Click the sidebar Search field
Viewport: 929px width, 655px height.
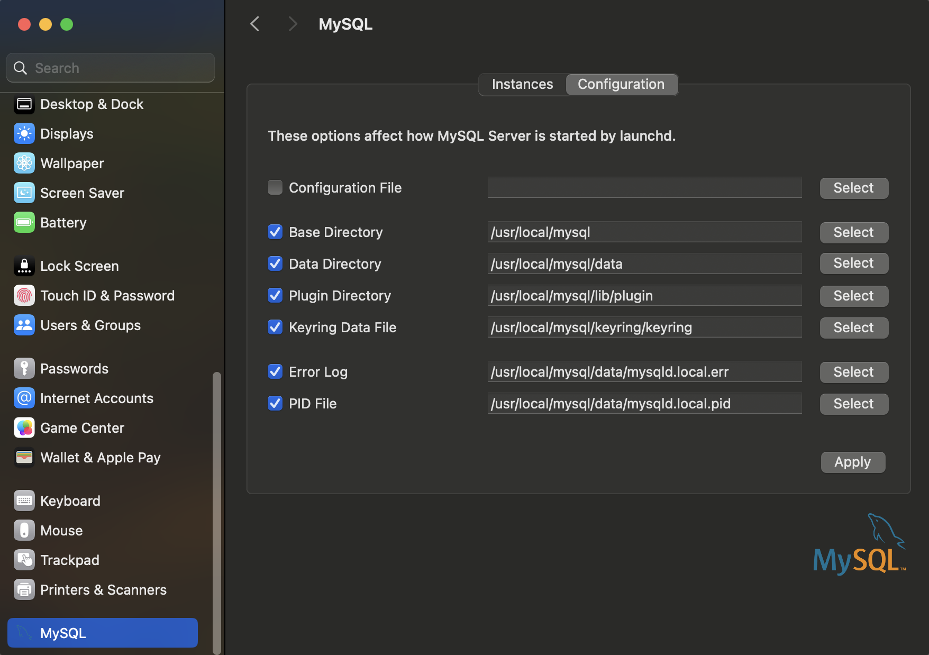coord(111,68)
